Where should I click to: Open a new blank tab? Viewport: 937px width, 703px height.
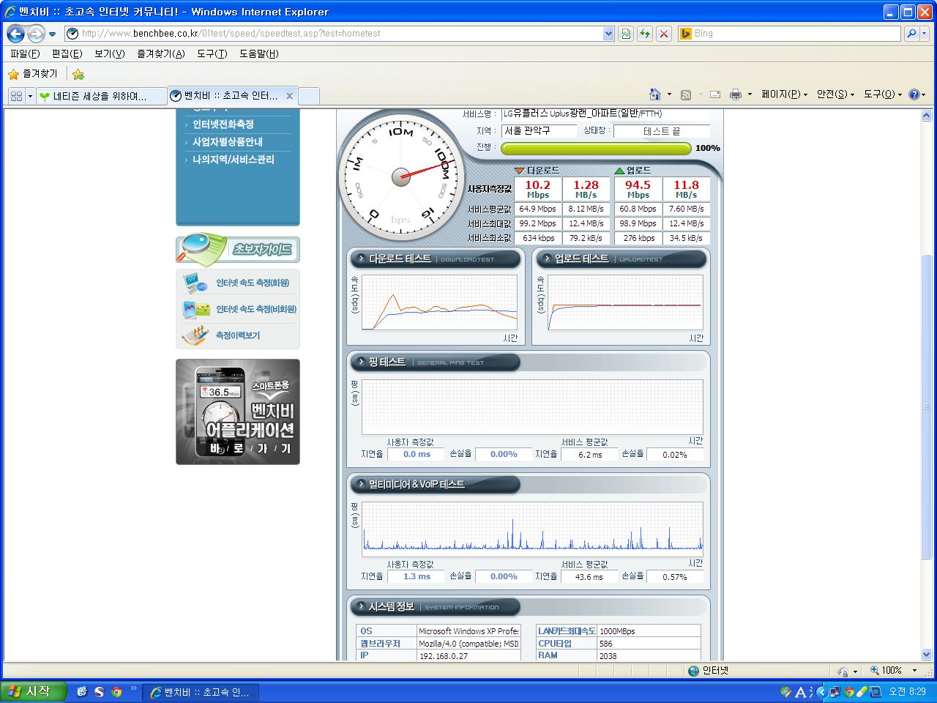(309, 96)
